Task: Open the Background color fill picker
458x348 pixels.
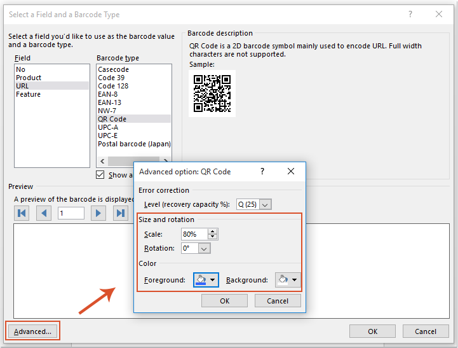Action: 288,280
